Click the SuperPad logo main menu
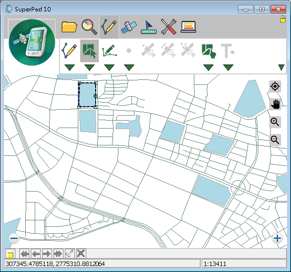Screen dimensions: 291x272 pyautogui.click(x=32, y=42)
